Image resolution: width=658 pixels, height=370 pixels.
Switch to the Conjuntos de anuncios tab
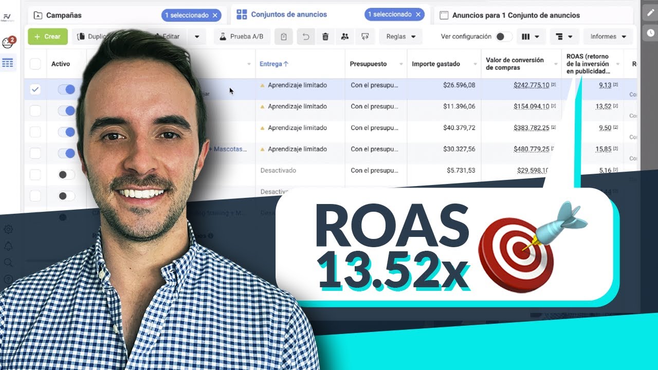point(289,15)
